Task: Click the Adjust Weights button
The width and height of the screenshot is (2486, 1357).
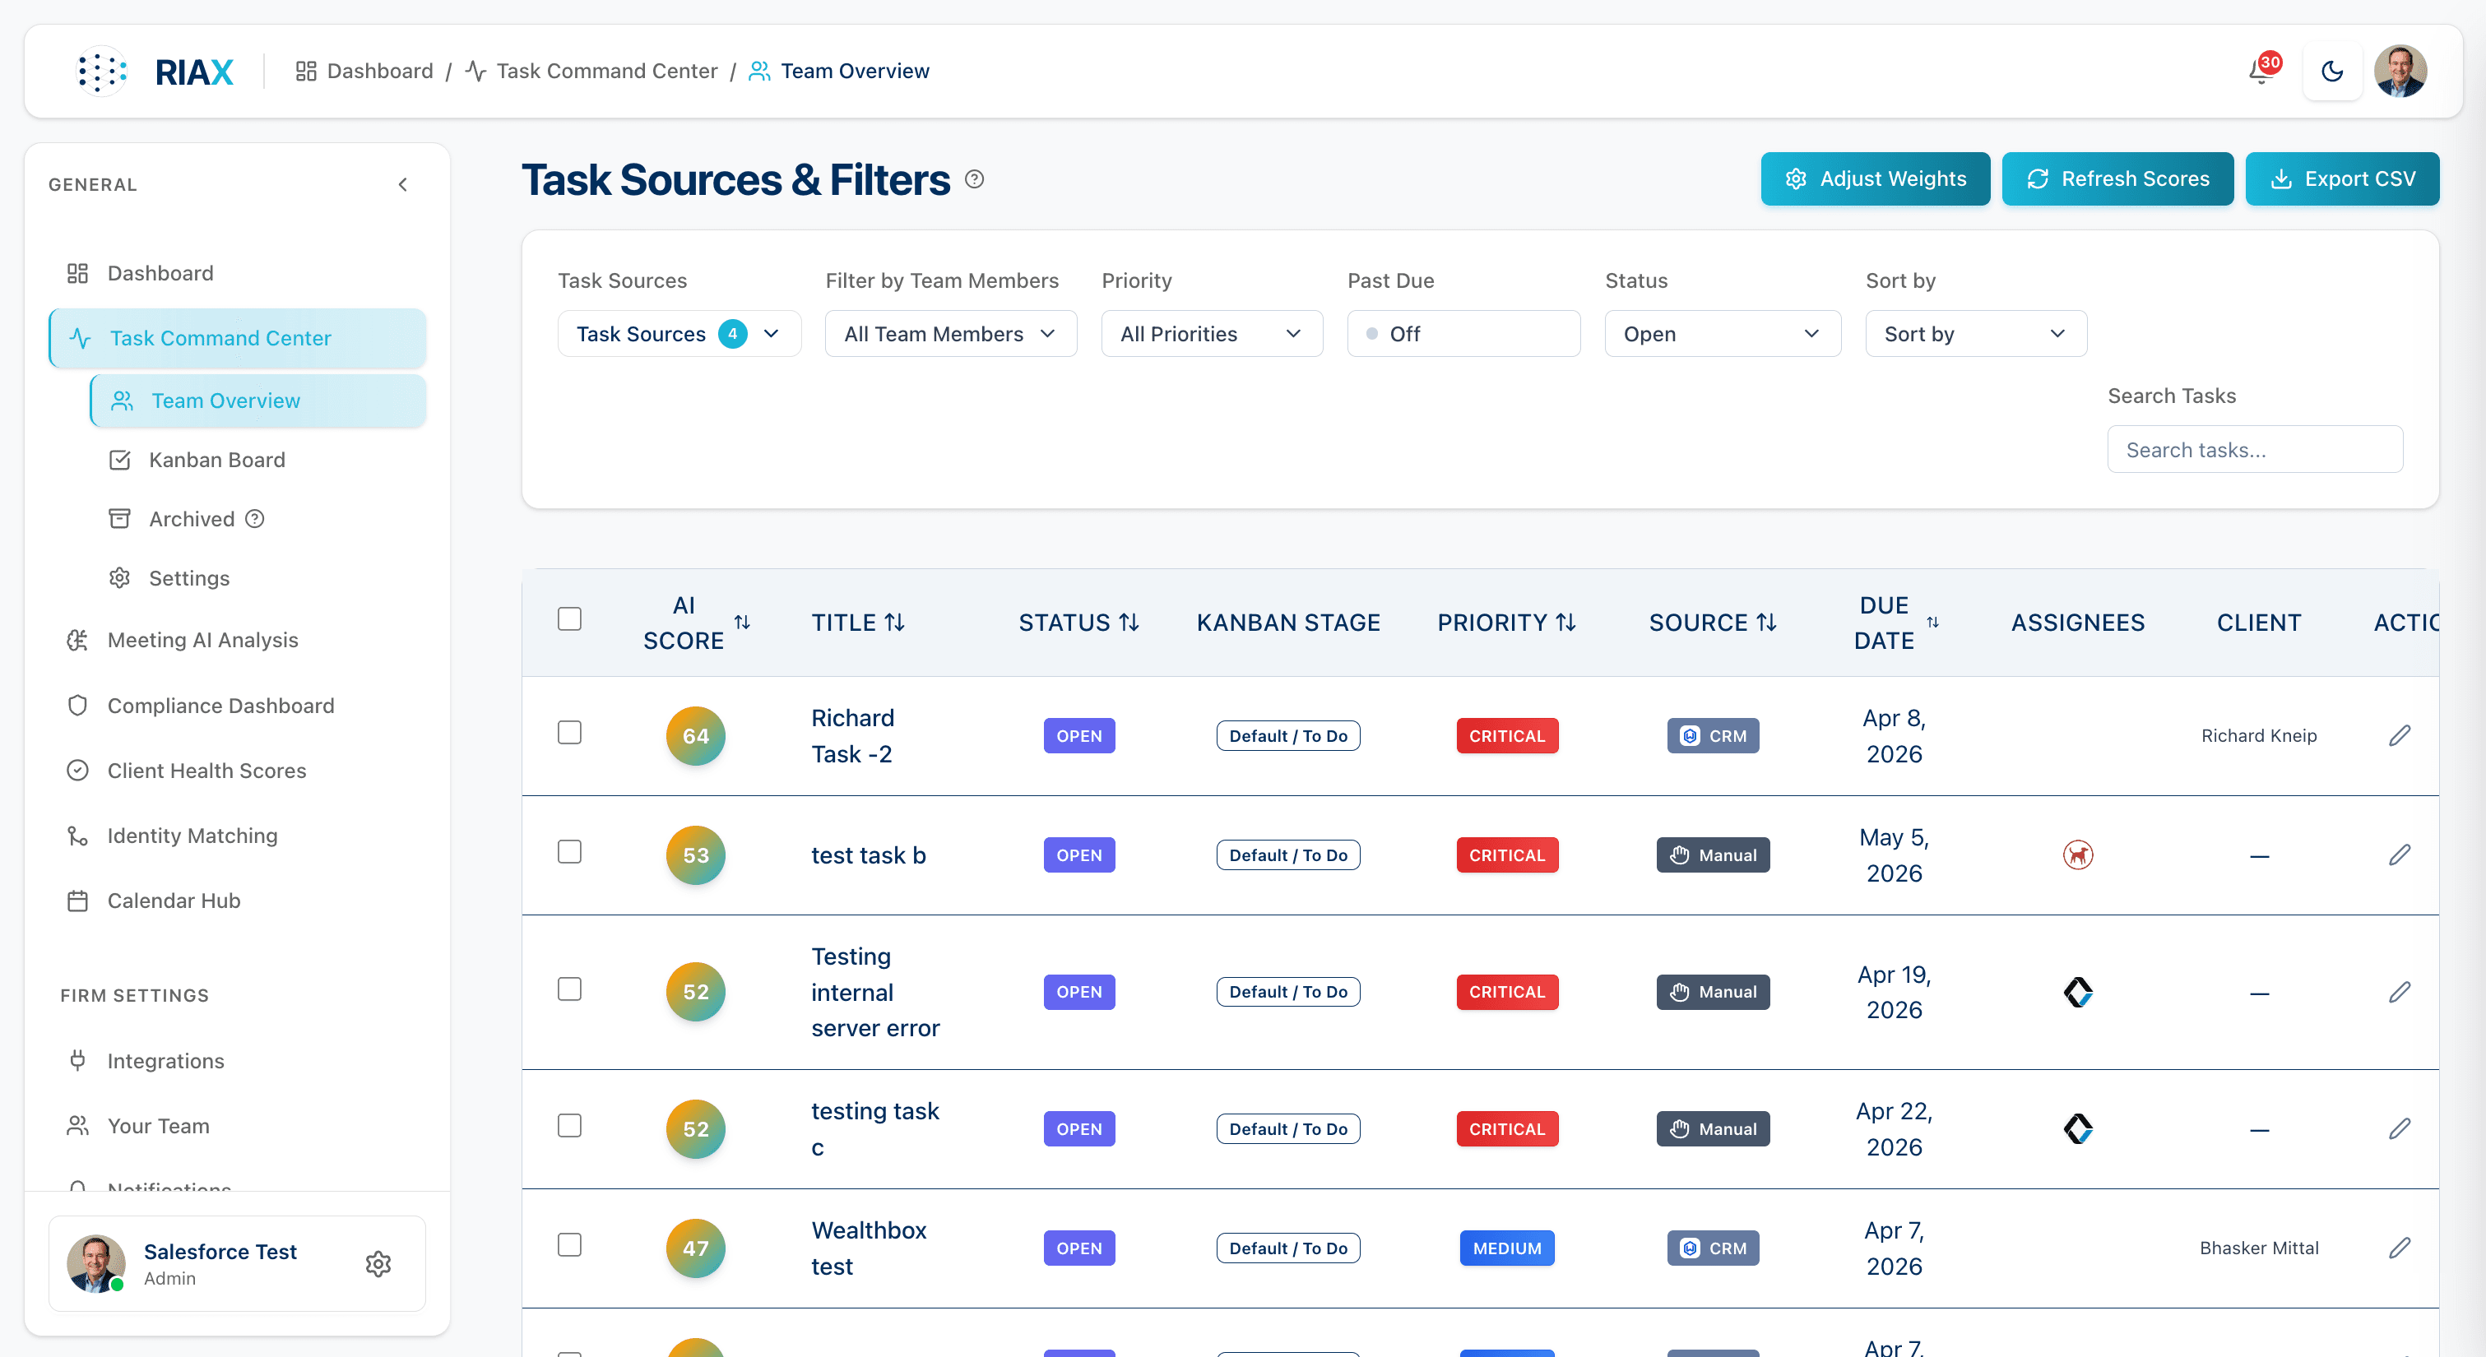Action: [1875, 178]
